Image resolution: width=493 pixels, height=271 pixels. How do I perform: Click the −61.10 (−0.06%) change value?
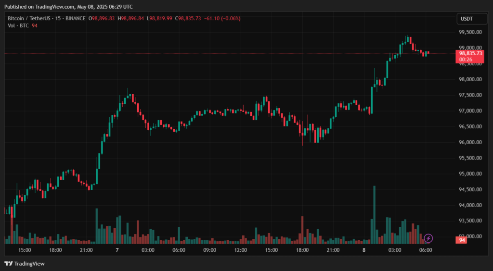pos(222,18)
